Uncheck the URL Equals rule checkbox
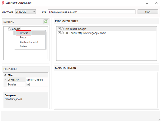The image size is (161, 121). click(59, 33)
